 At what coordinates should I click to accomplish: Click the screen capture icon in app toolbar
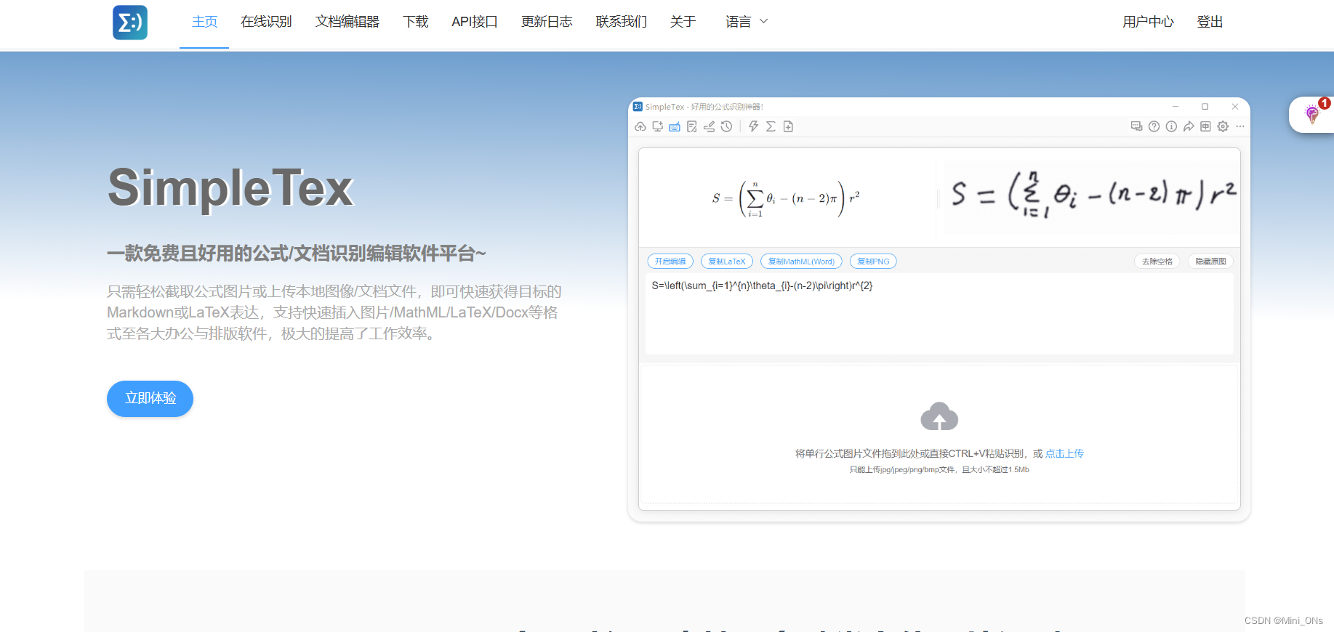(657, 126)
